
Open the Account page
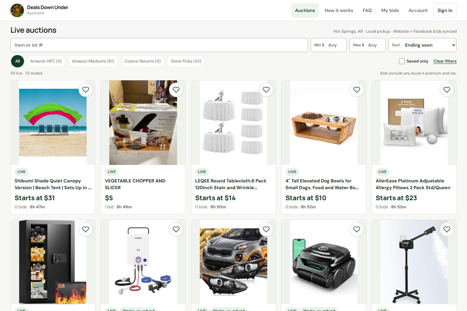pyautogui.click(x=418, y=10)
